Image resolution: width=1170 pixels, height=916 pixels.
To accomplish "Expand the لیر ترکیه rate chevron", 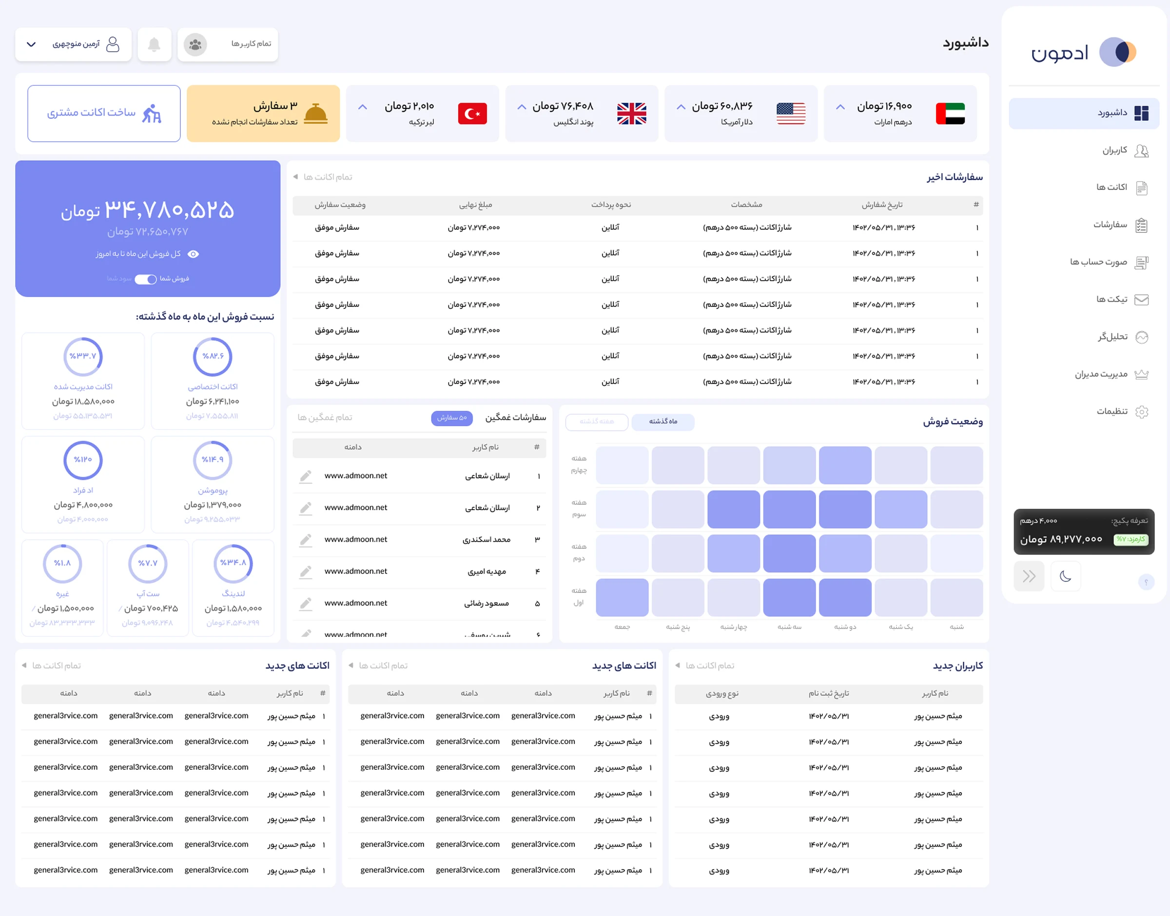I will click(x=363, y=107).
